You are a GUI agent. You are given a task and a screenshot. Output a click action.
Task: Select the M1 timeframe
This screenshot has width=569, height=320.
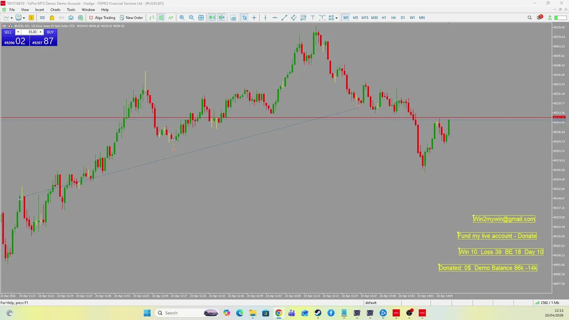346,18
